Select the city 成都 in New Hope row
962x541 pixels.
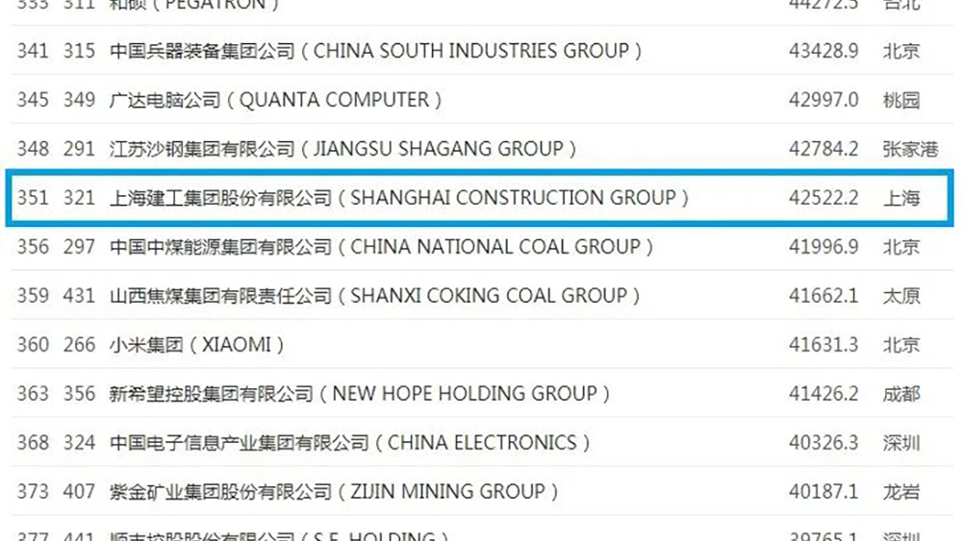tap(901, 394)
